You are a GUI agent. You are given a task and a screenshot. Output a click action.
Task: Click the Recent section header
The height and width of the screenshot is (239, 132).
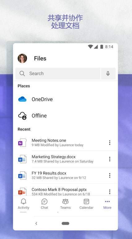[24, 129]
